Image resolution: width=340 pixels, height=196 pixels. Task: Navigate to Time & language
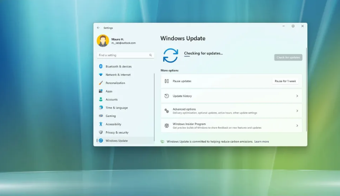(126, 108)
